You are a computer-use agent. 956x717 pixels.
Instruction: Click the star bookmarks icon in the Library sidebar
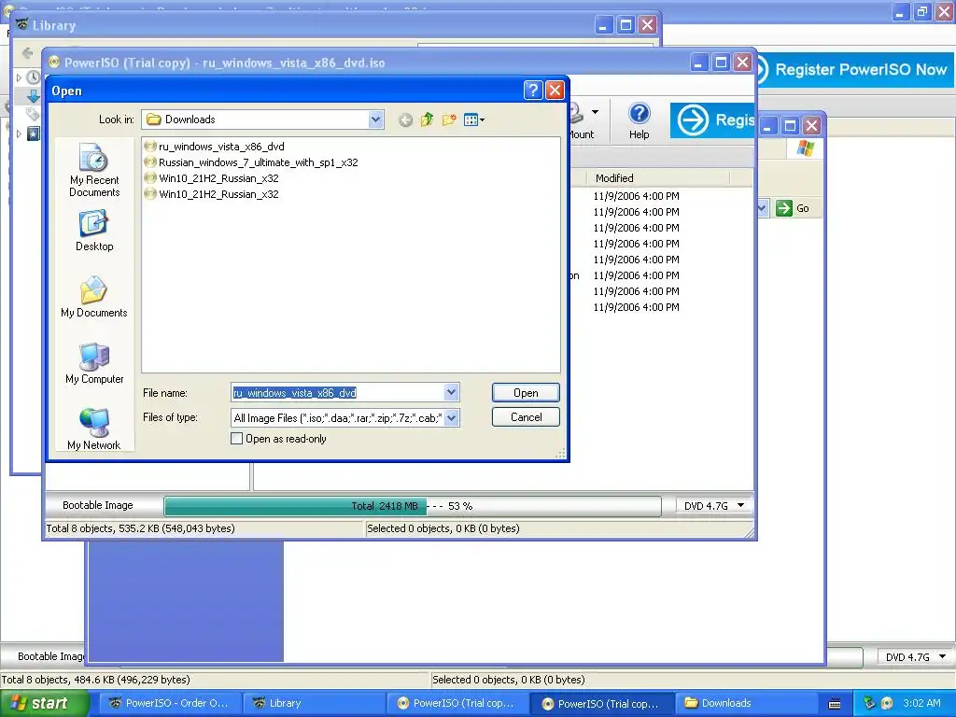(x=33, y=134)
